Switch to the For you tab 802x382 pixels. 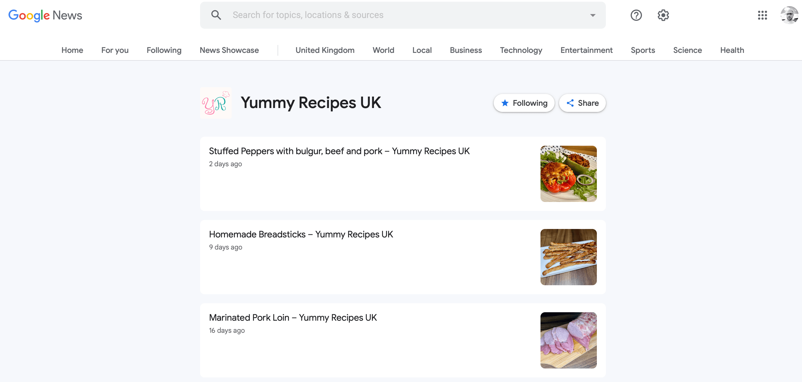pos(115,50)
